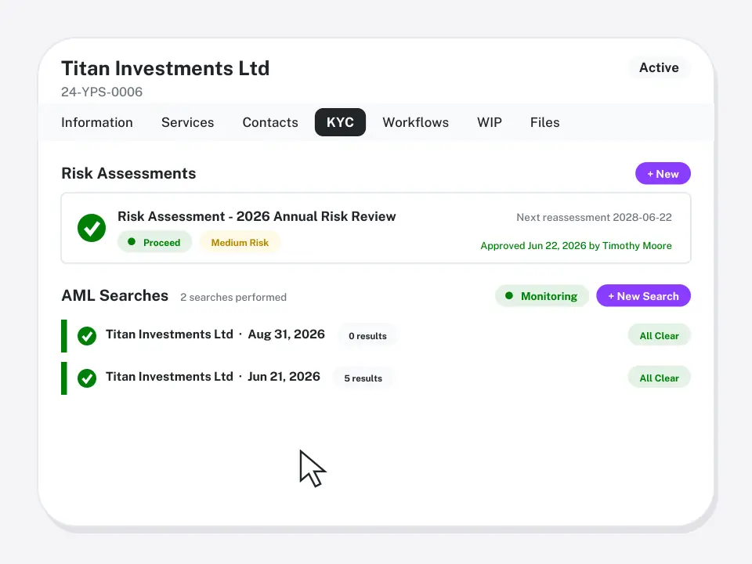Click the Risk Assessments section heading
752x564 pixels.
pos(128,173)
